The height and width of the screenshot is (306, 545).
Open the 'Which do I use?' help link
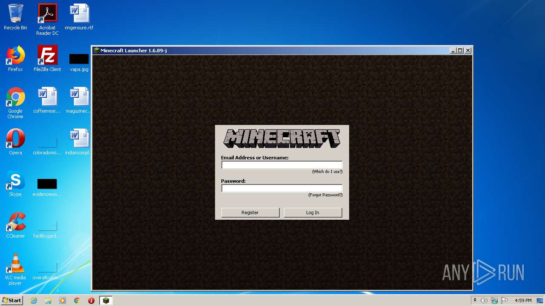click(327, 172)
